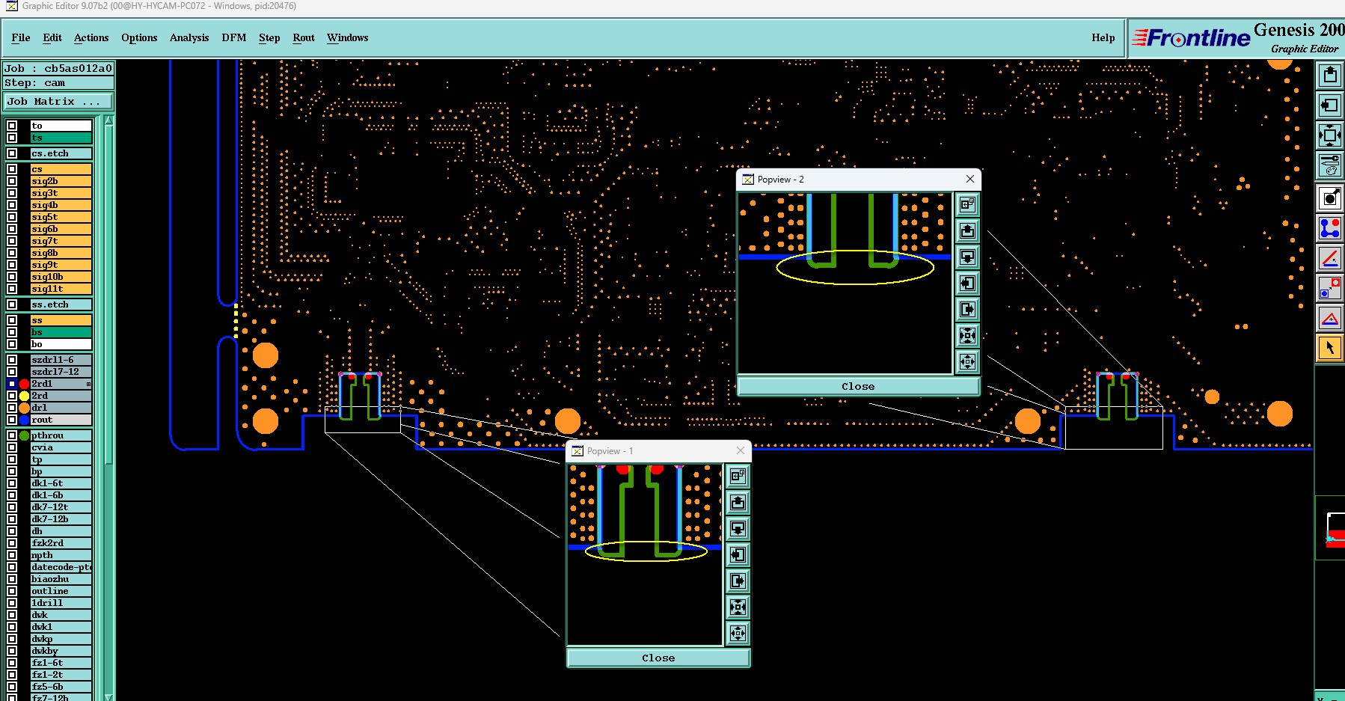This screenshot has width=1345, height=701.
Task: Select the layer named szdrl1-6
Action: (x=61, y=360)
